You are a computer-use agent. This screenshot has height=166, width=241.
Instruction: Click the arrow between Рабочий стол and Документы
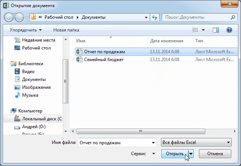point(78,17)
